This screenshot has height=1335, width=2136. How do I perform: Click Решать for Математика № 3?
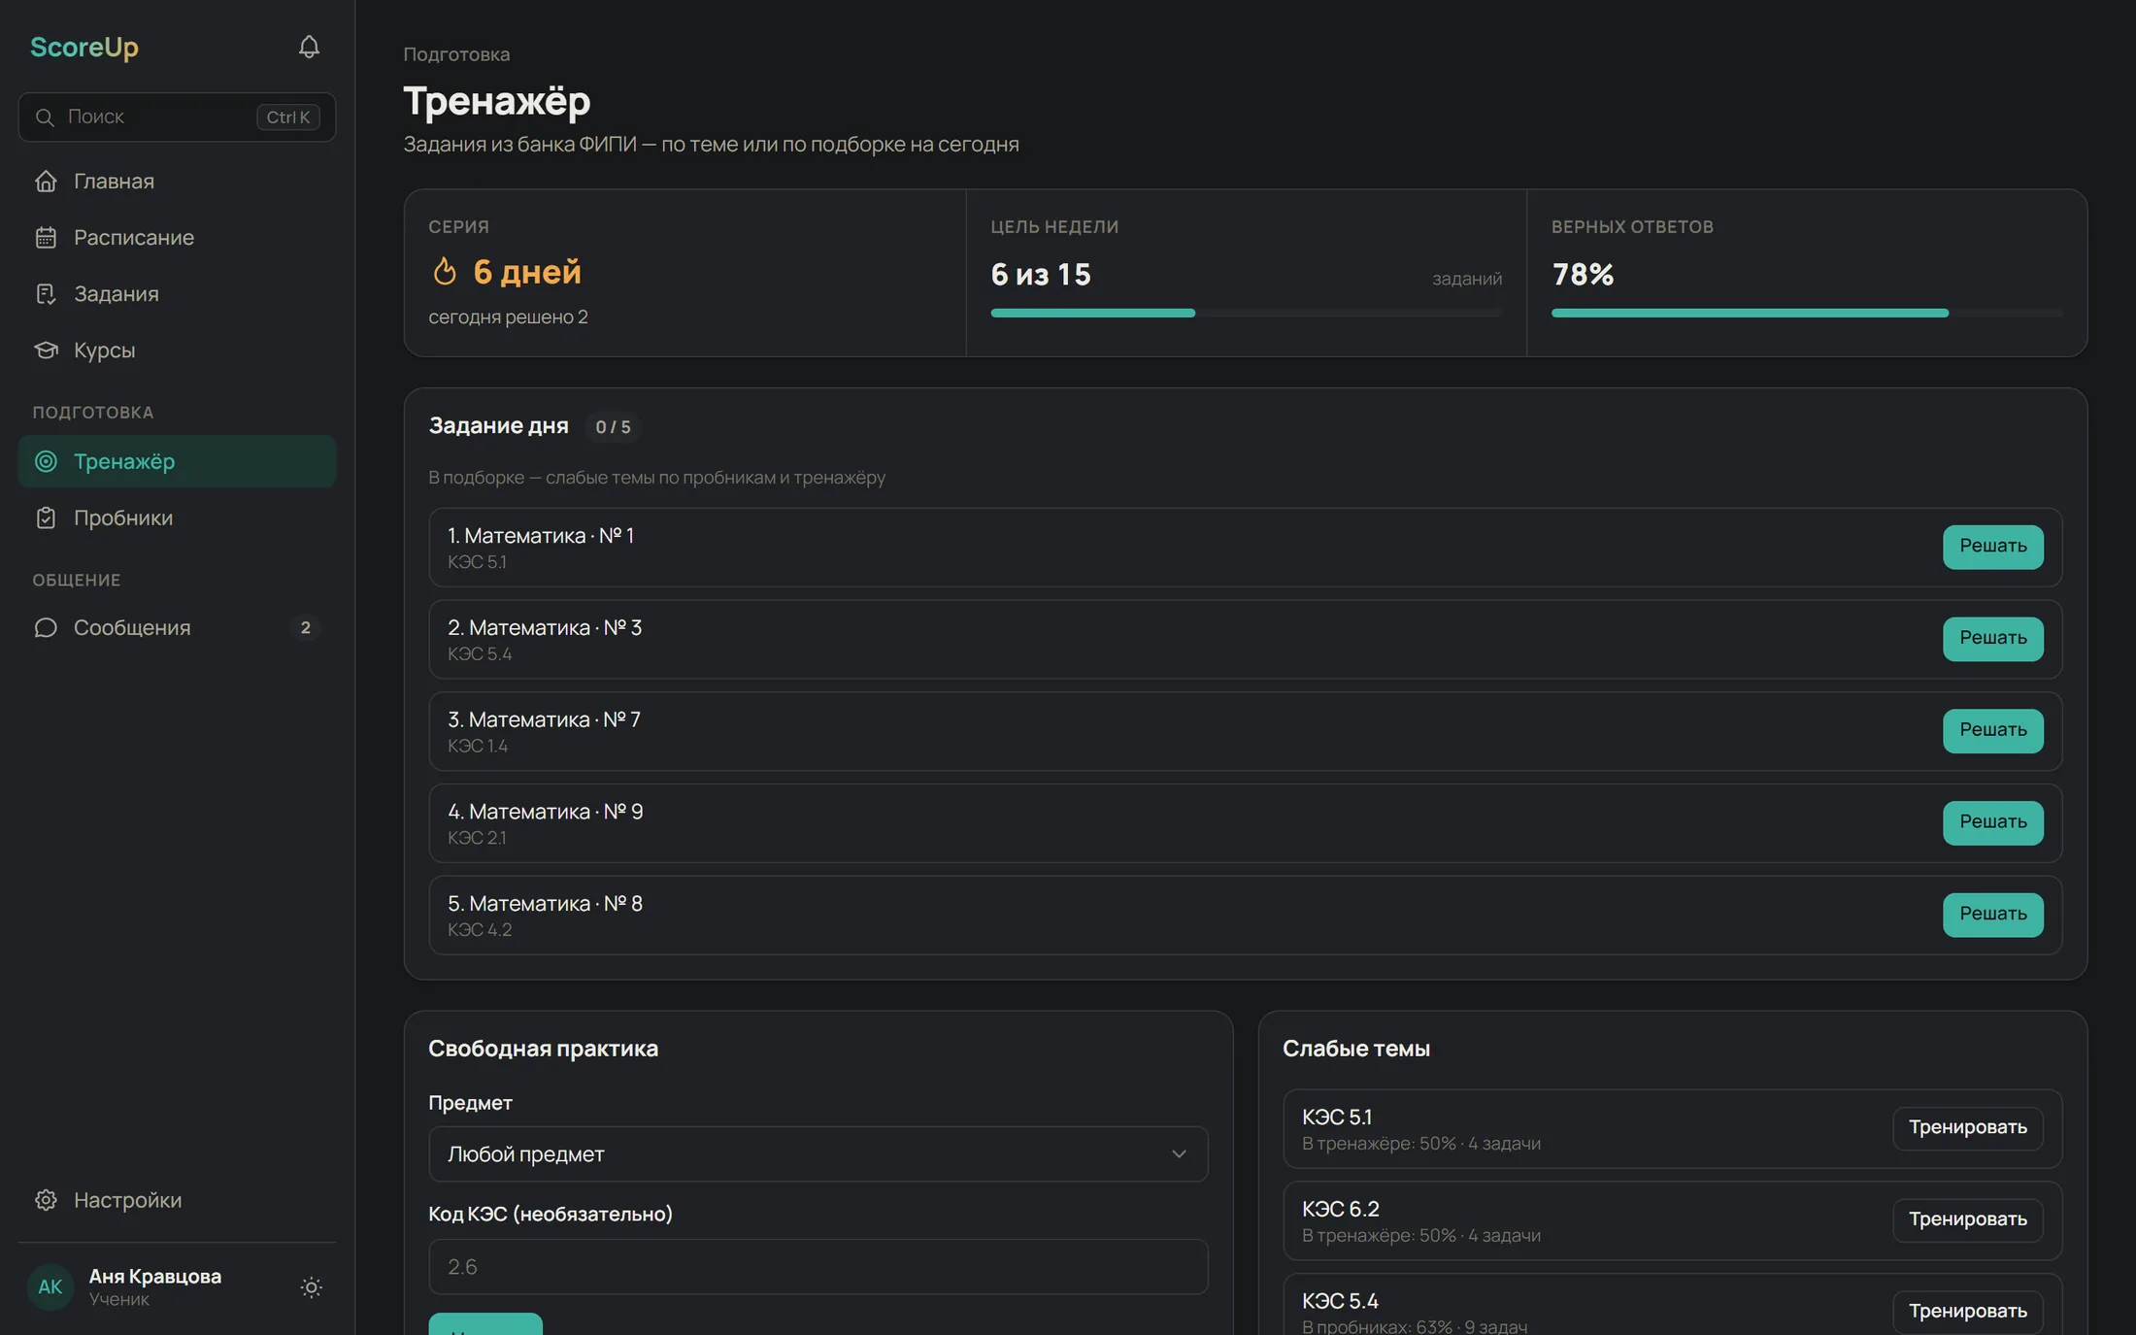click(1992, 639)
